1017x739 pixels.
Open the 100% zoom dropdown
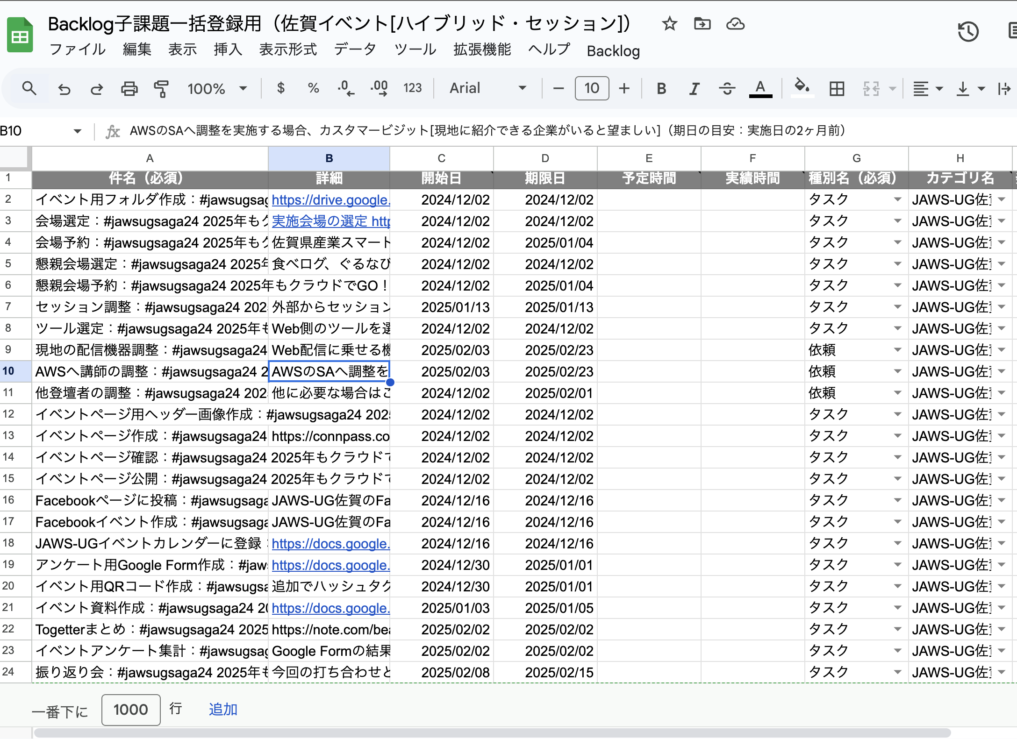coord(217,88)
